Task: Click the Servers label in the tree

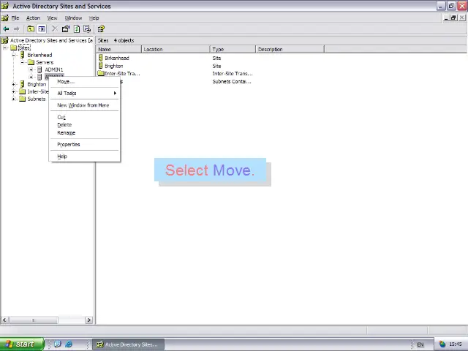Action: coord(45,62)
